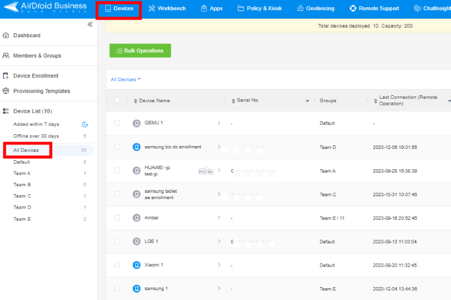Check the box for LGE 1

[117, 241]
